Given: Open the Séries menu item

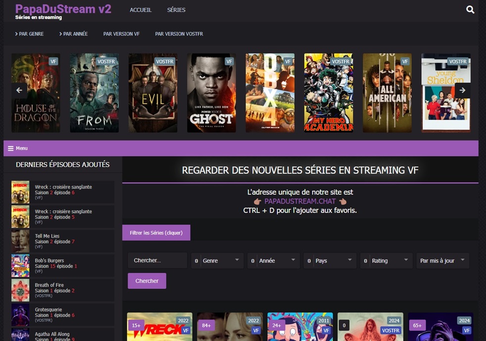Looking at the screenshot, I should point(176,10).
